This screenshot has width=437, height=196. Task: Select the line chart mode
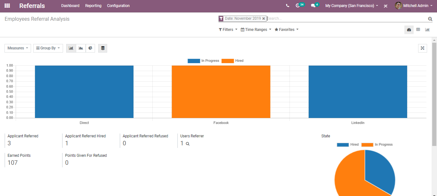click(81, 48)
